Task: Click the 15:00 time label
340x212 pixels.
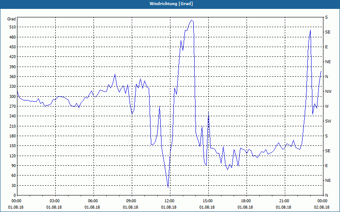Action: click(x=208, y=201)
